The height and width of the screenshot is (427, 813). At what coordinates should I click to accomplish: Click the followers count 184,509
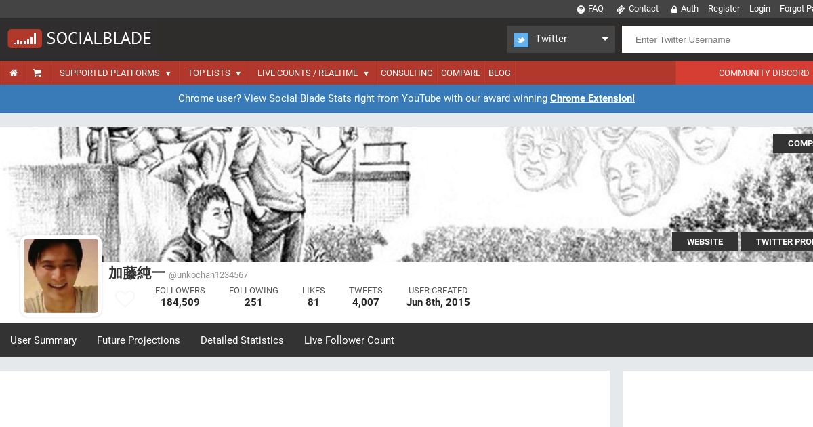pos(180,302)
